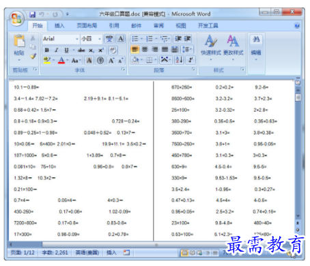Decrease paragraph indent

178,39
